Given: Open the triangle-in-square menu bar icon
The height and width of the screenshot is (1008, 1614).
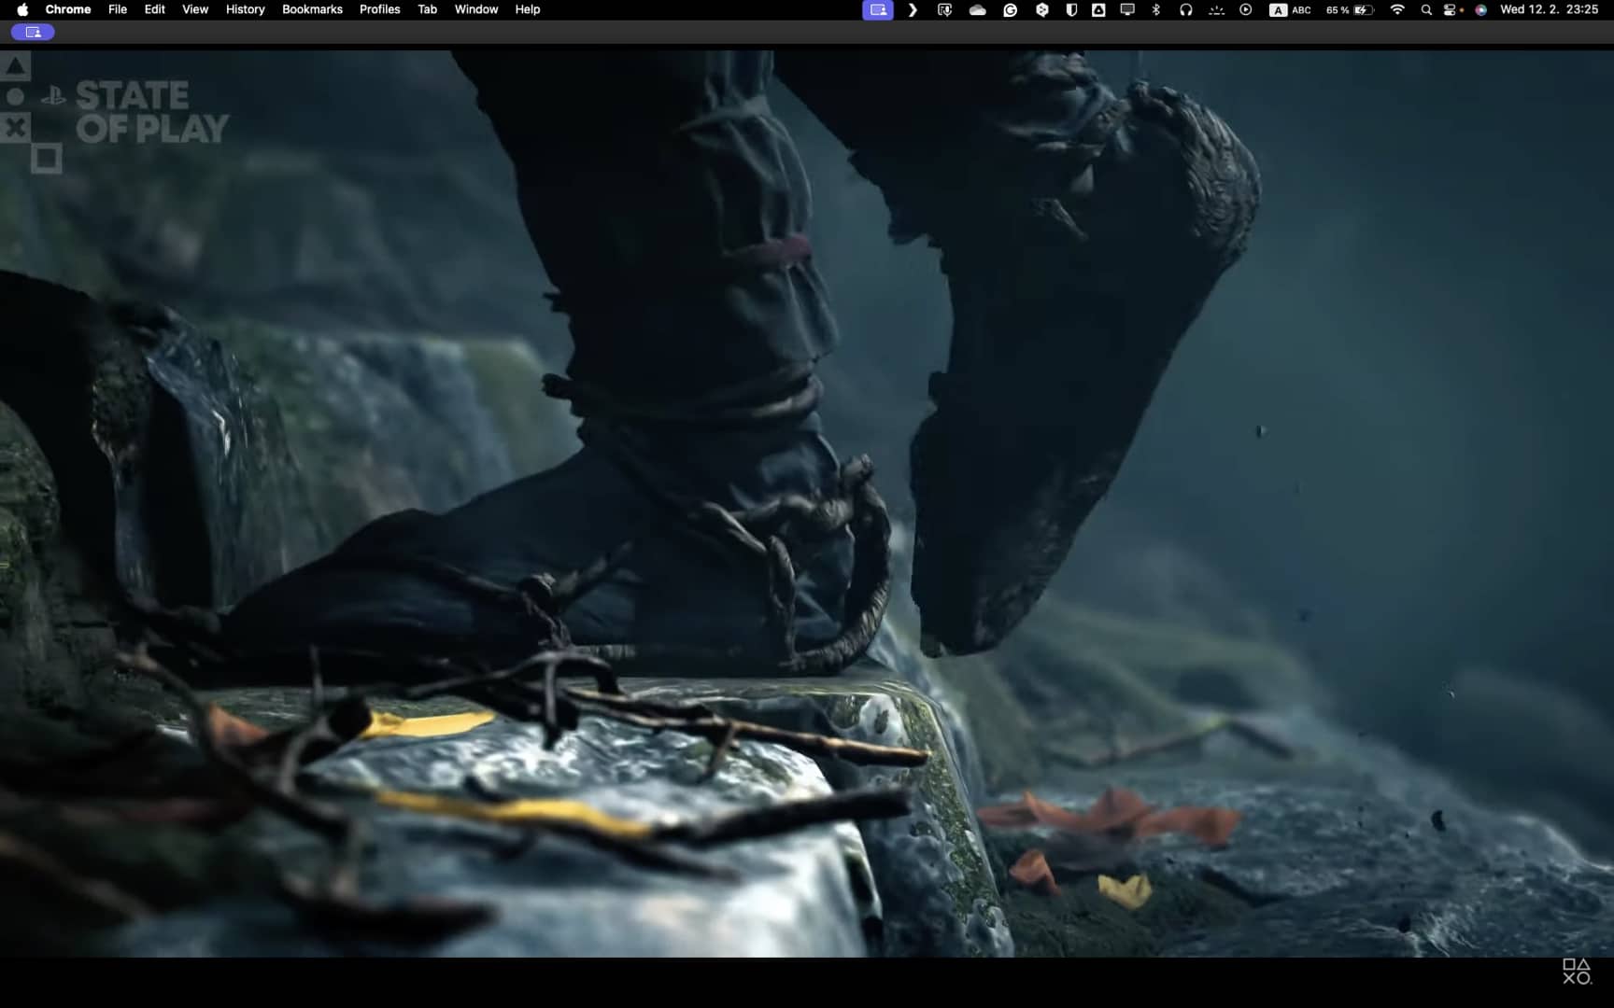Looking at the screenshot, I should coord(1099,9).
